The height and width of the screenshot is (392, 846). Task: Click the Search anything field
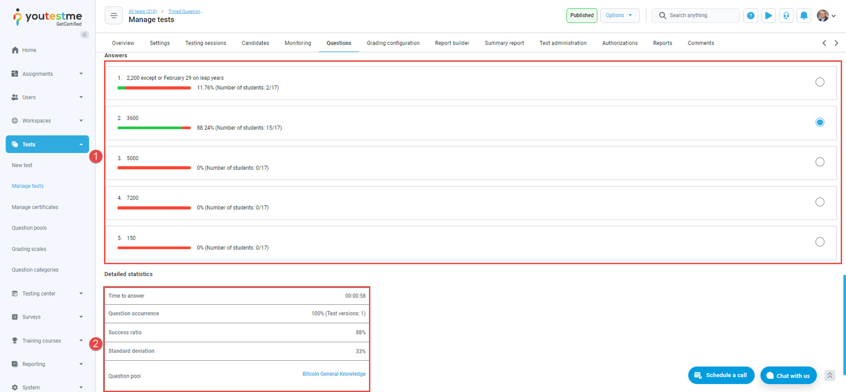coord(702,15)
